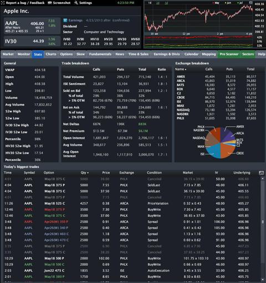Switch to the Calendar tab

(191, 54)
